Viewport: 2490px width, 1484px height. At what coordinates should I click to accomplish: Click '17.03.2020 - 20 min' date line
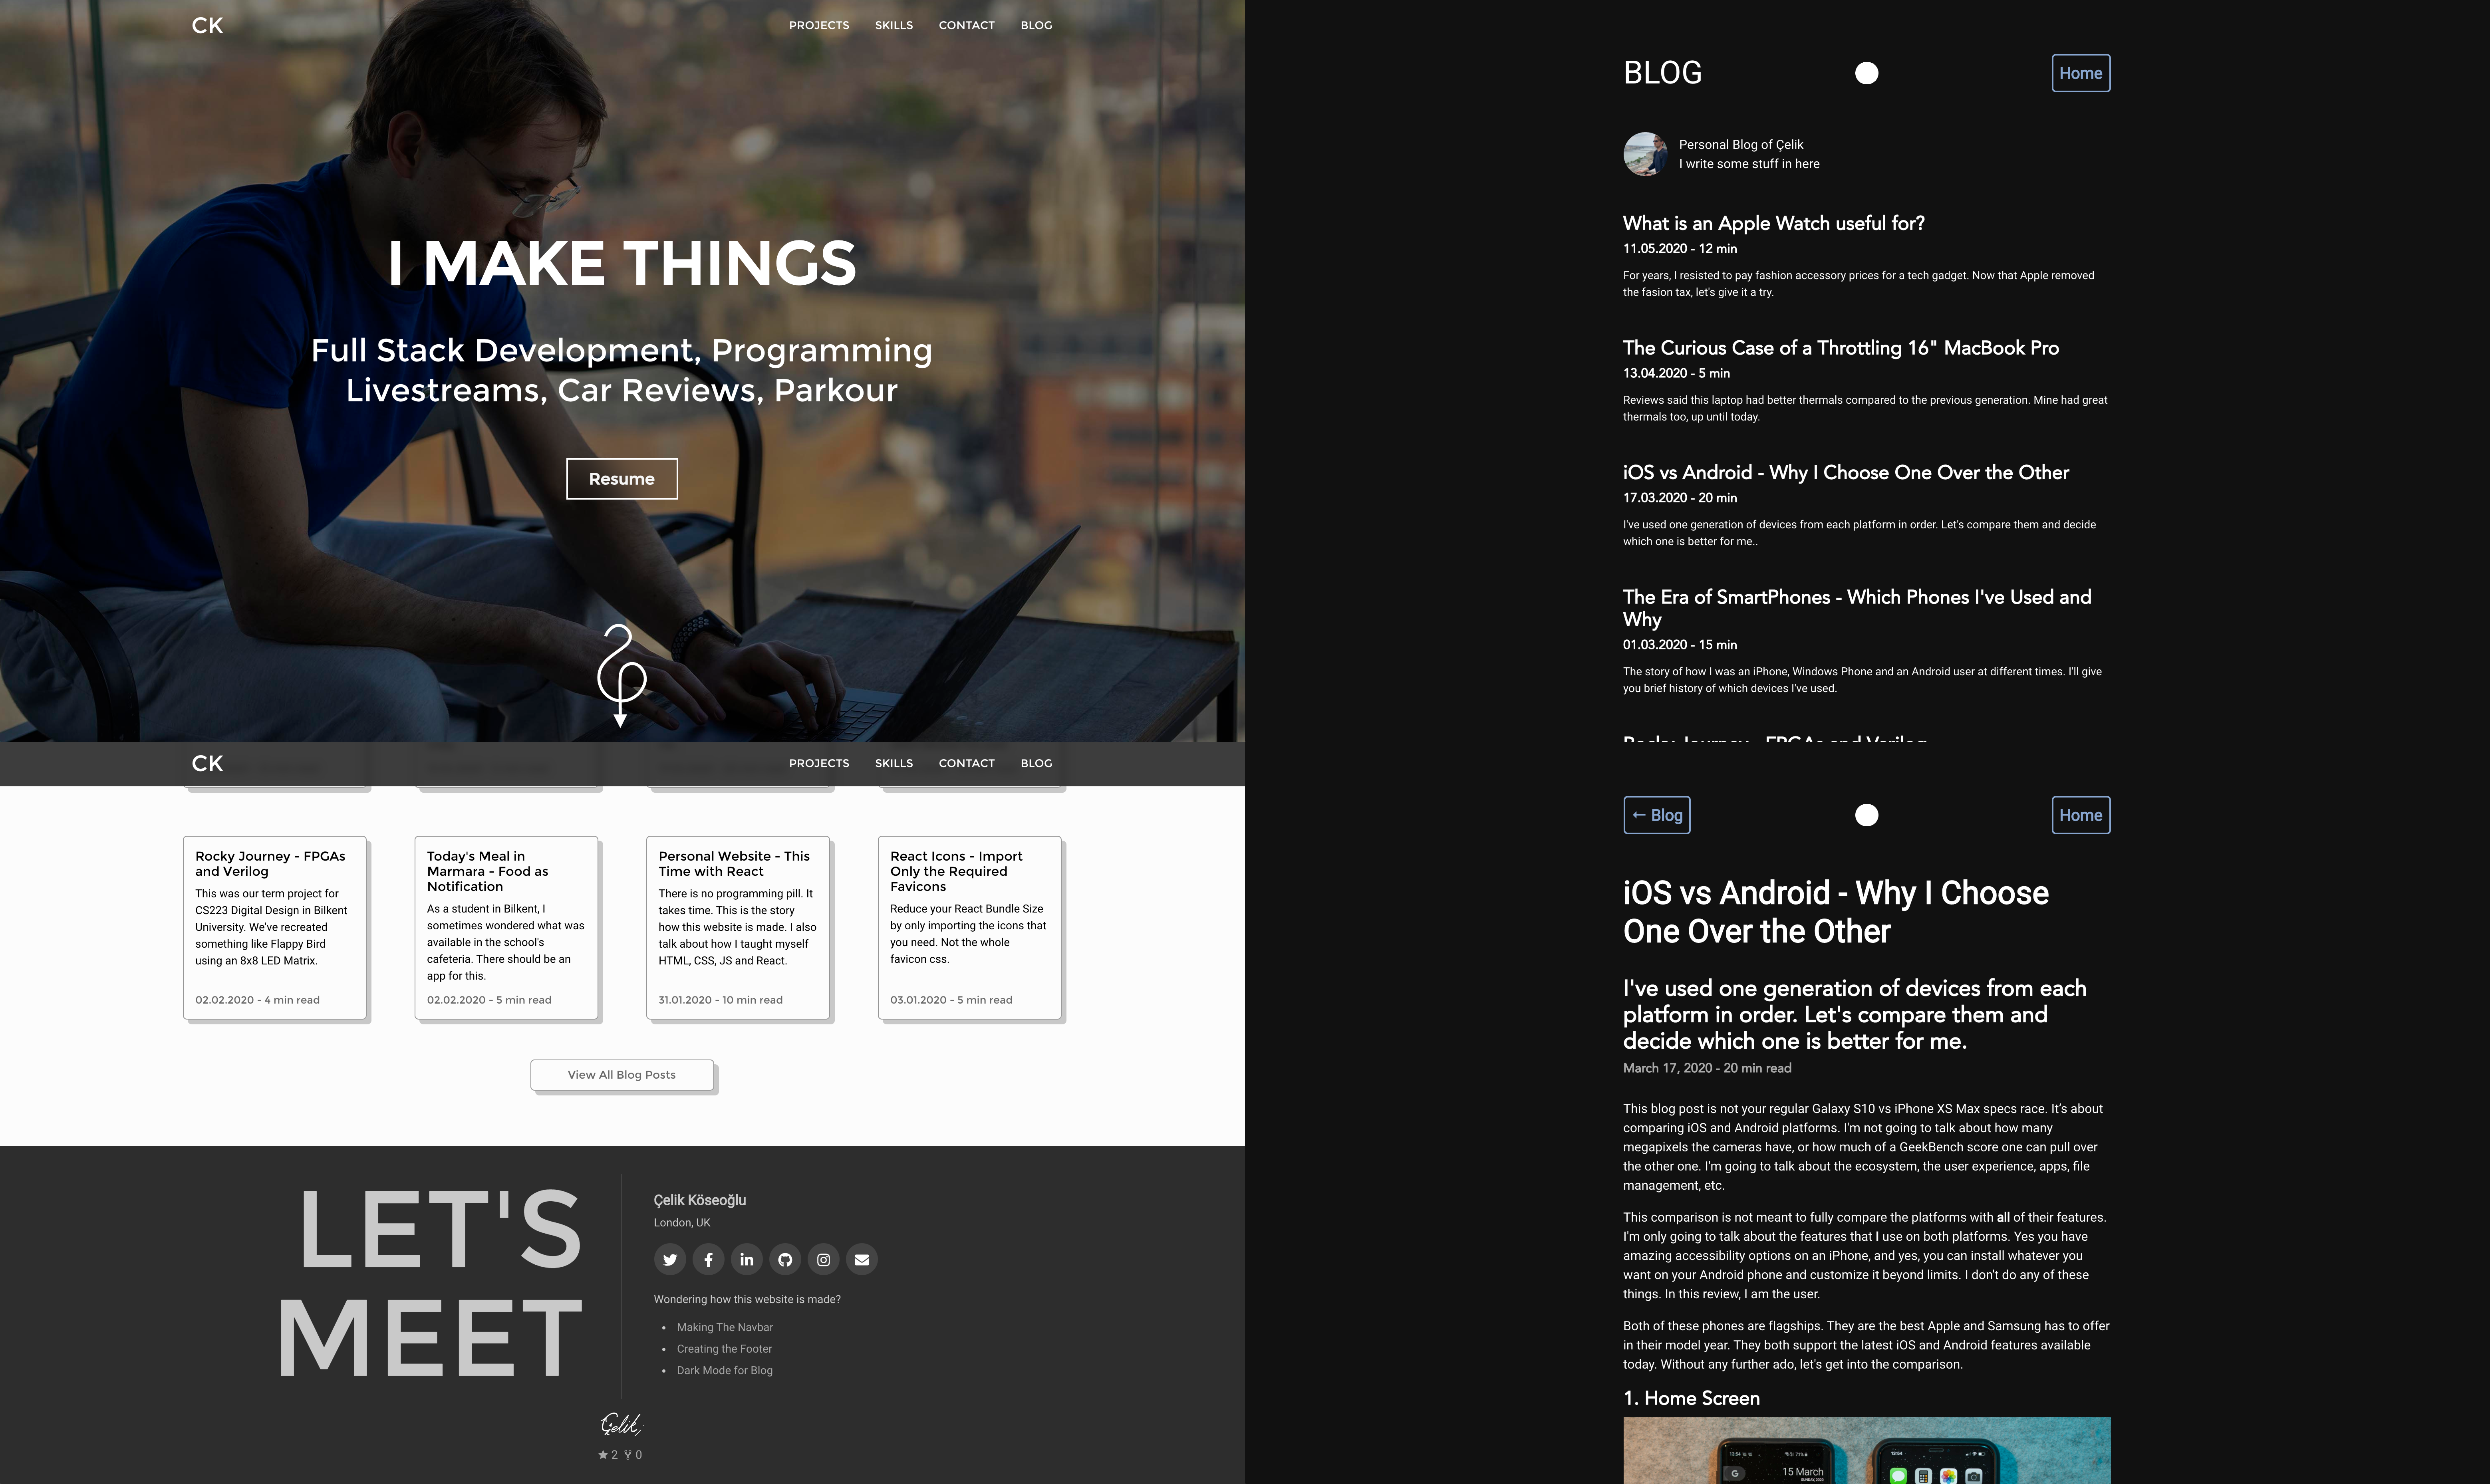click(1680, 498)
